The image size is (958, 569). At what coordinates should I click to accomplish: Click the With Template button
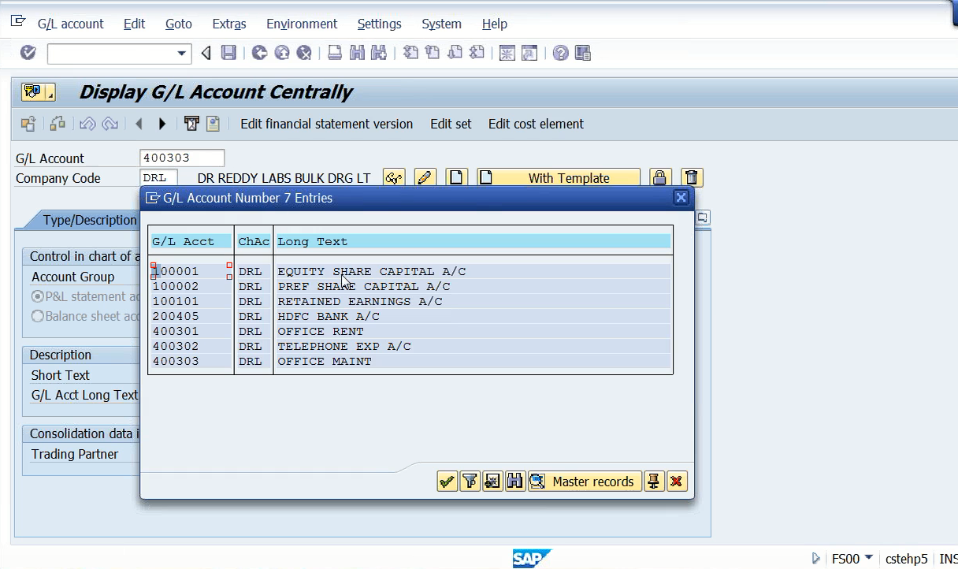(559, 177)
